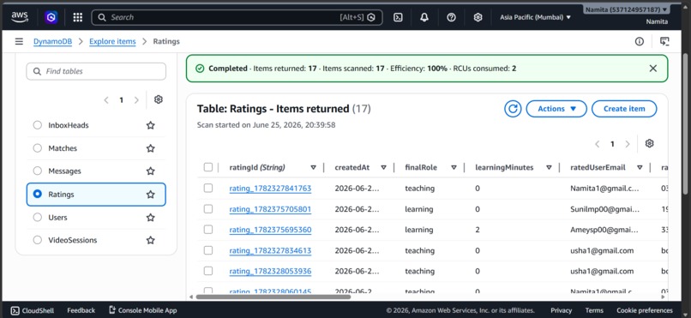Open Cookie preferences in footer

[x=645, y=310]
